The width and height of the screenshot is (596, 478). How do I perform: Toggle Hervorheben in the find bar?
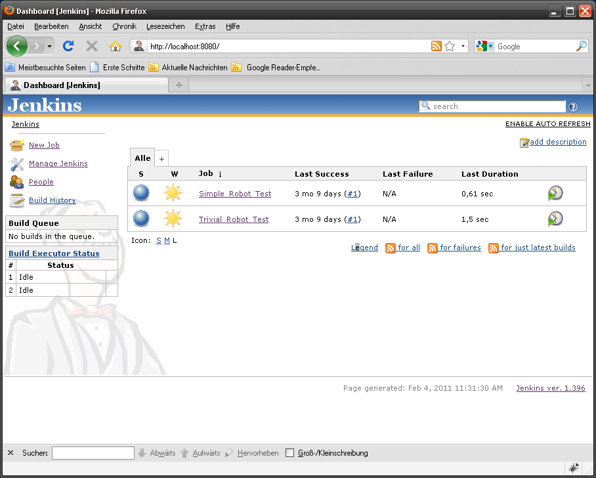pos(257,452)
